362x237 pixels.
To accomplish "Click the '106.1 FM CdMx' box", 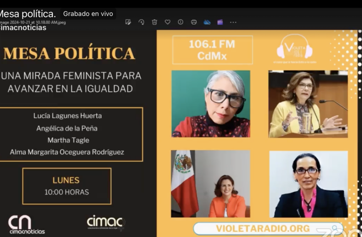I will (x=213, y=50).
